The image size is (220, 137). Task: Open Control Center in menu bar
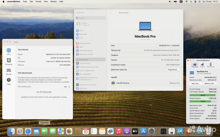pos(195,2)
